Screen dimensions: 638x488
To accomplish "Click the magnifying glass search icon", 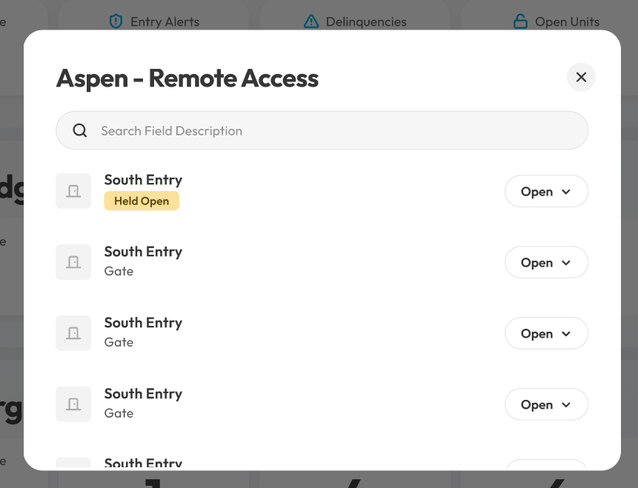I will pos(79,130).
